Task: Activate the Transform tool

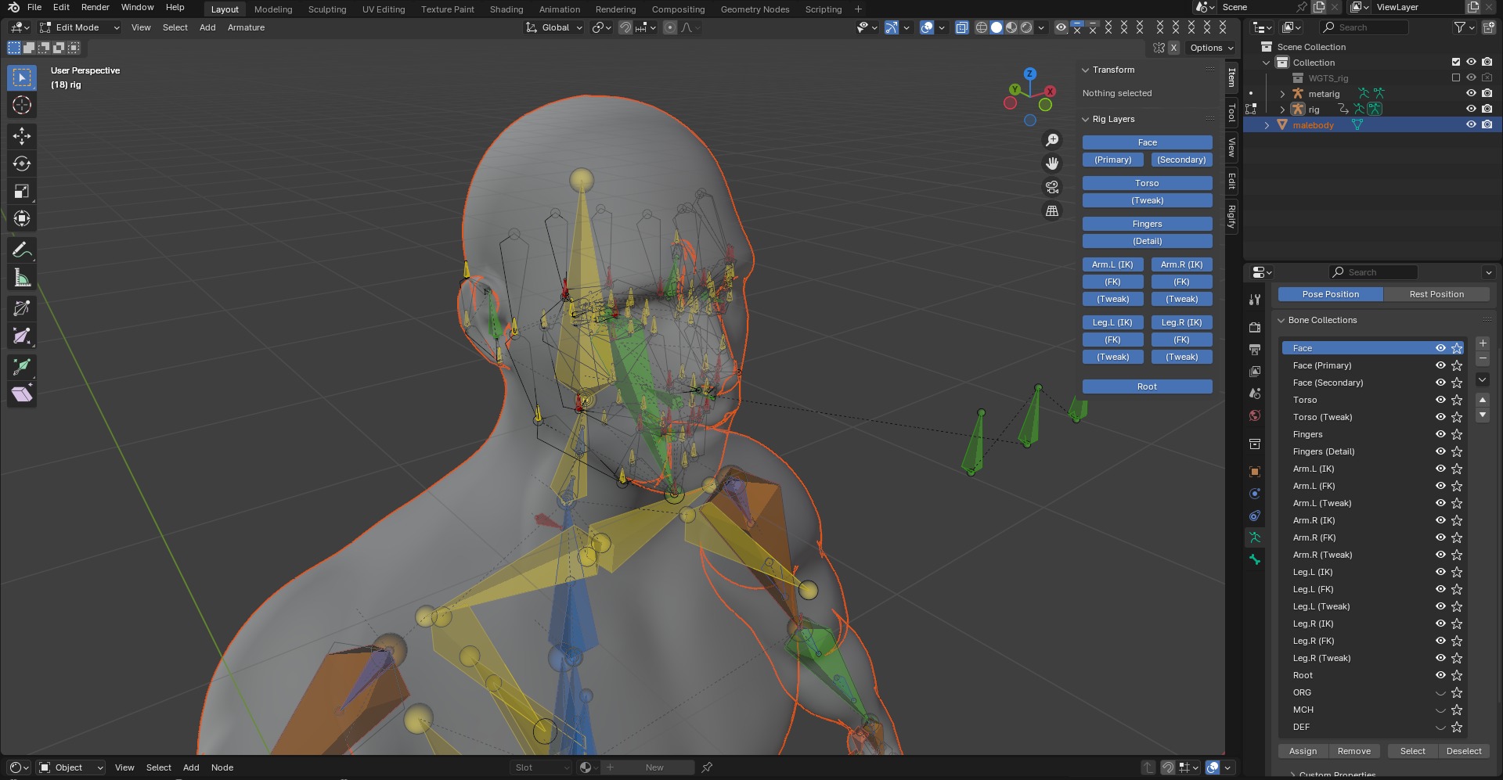Action: point(22,218)
